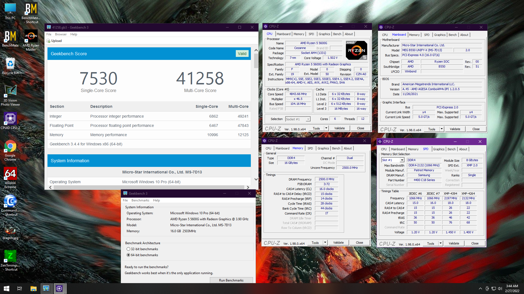Open Tools dropdown arrow in Memory window
524x294 pixels.
point(325,243)
